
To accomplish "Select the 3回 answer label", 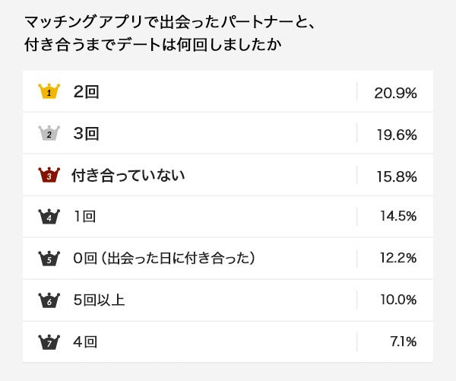I will [x=86, y=134].
